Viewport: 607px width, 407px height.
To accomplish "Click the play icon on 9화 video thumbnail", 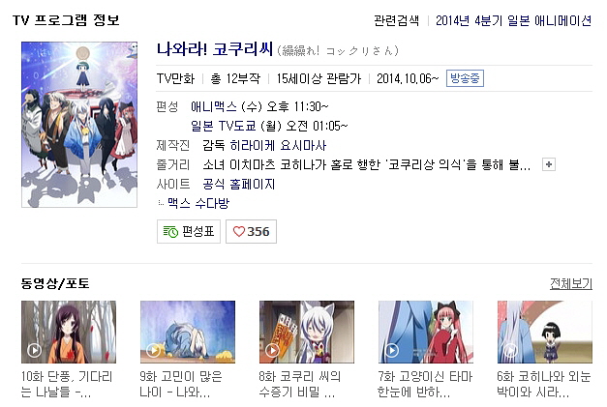I will (x=154, y=350).
